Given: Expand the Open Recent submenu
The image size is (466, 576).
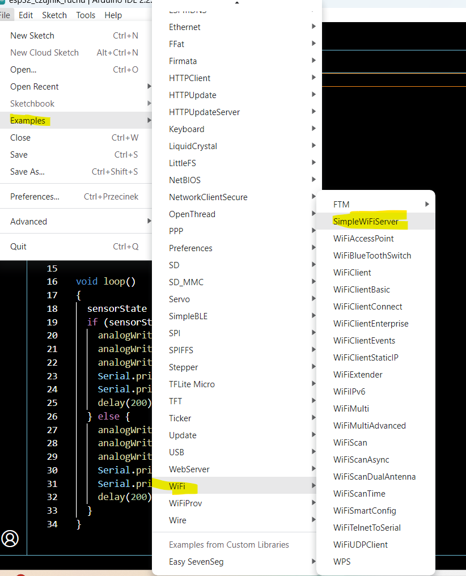Looking at the screenshot, I should [x=76, y=86].
